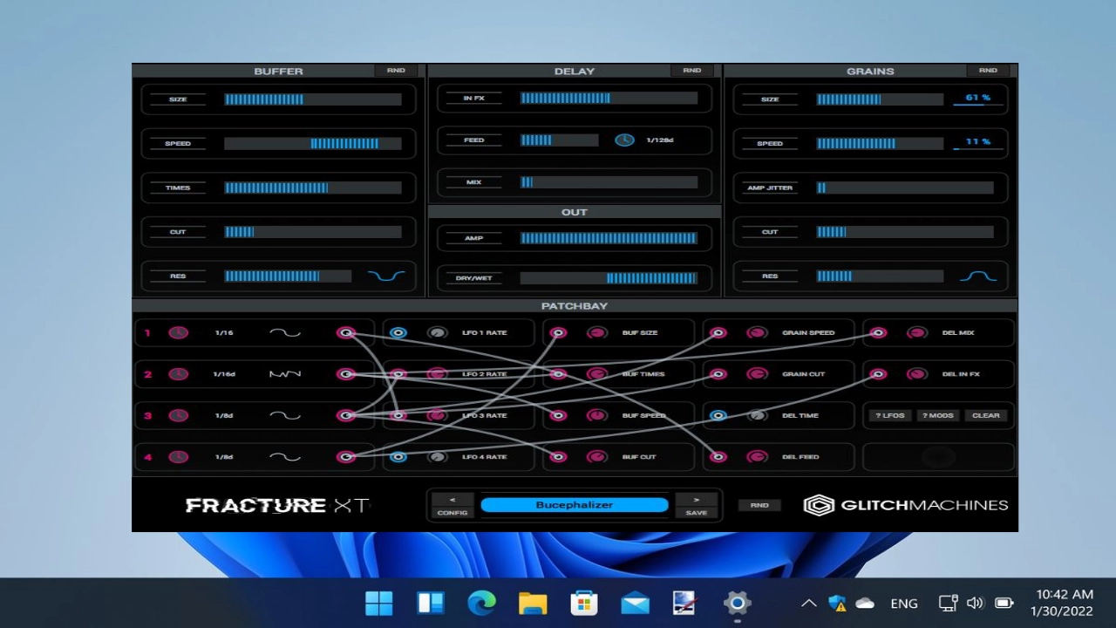Screen dimensions: 1116x628
Task: Click the Glitchmachines logo
Action: point(905,505)
